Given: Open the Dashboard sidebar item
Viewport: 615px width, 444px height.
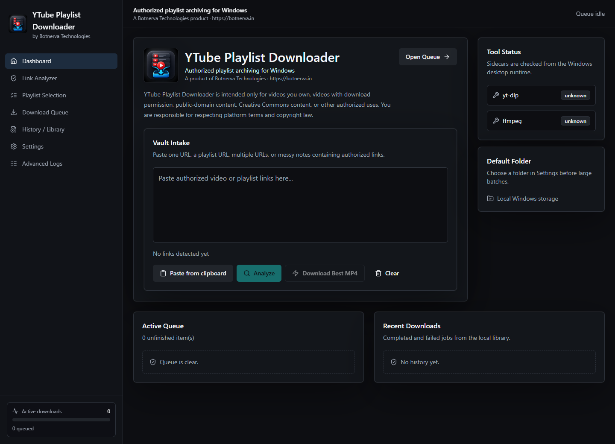Looking at the screenshot, I should pos(61,61).
